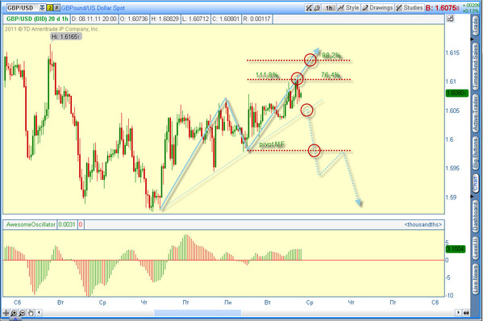
Task: Click the B: 1.6075 bid price
Action: 443,8
